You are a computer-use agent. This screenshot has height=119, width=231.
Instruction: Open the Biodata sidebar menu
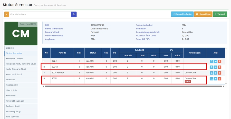click(10, 48)
